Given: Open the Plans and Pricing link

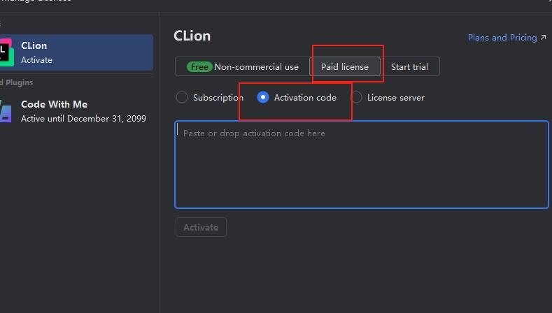Looking at the screenshot, I should [x=502, y=38].
